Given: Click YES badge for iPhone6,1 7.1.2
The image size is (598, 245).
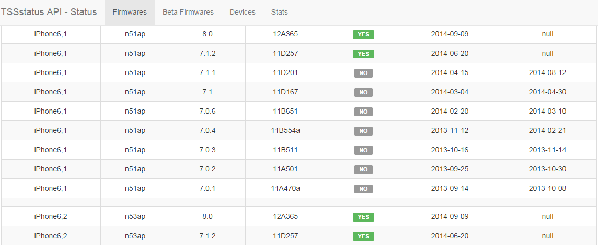Looking at the screenshot, I should tap(363, 54).
